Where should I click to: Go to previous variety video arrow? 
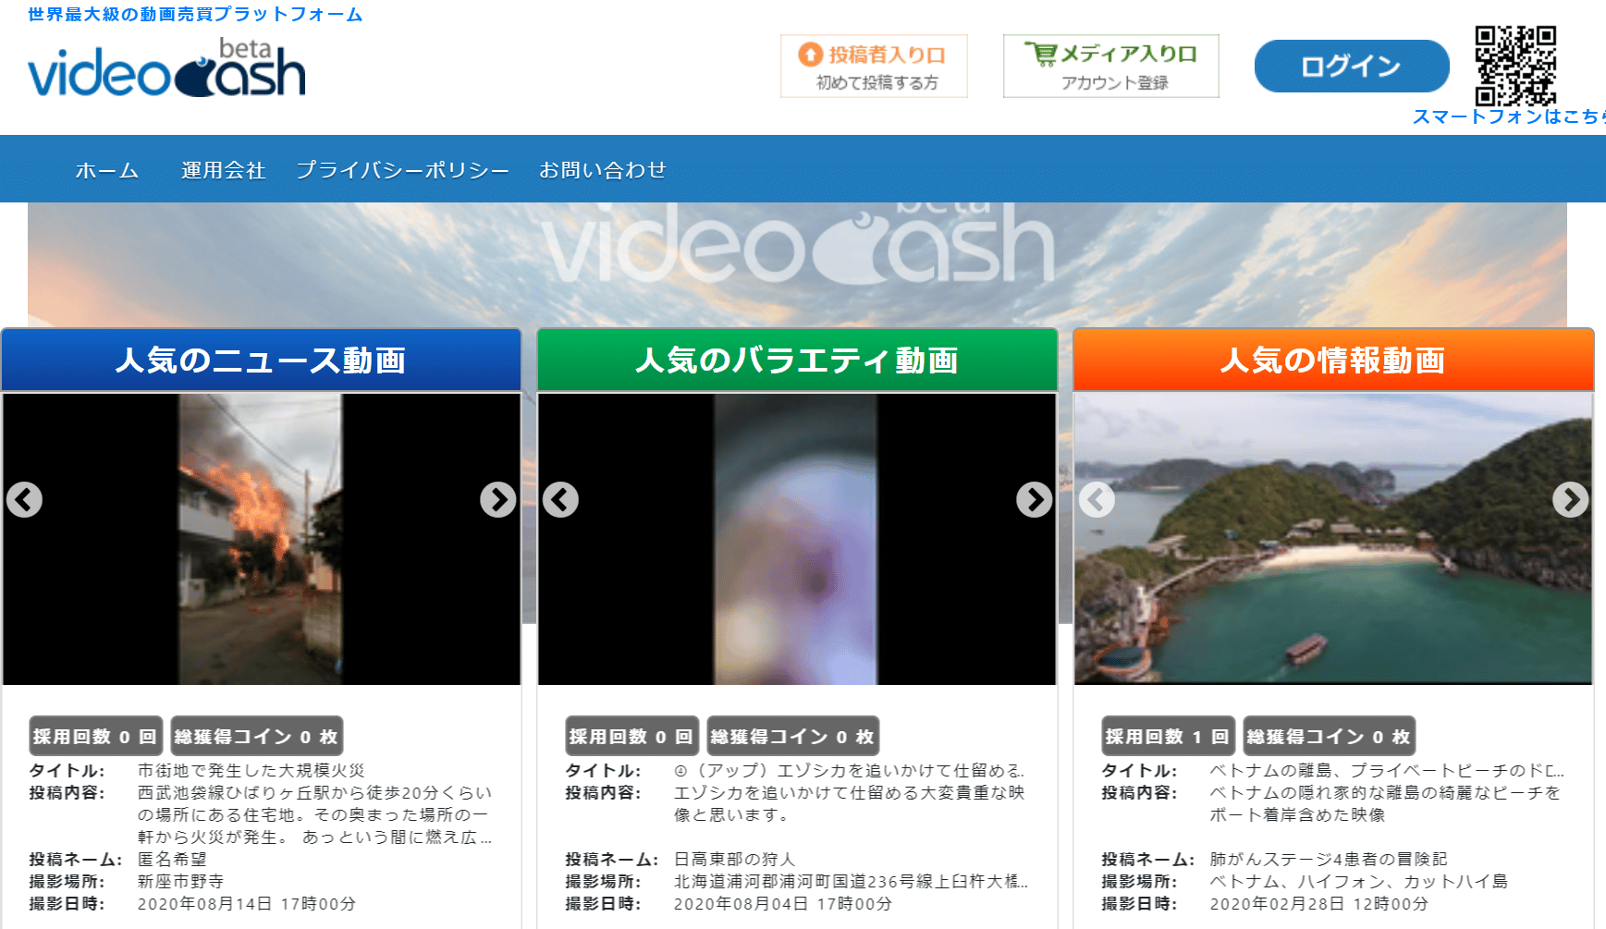pyautogui.click(x=560, y=500)
